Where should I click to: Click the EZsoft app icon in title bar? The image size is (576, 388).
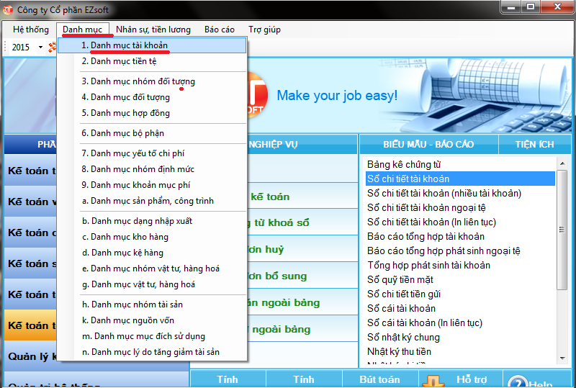click(x=8, y=9)
